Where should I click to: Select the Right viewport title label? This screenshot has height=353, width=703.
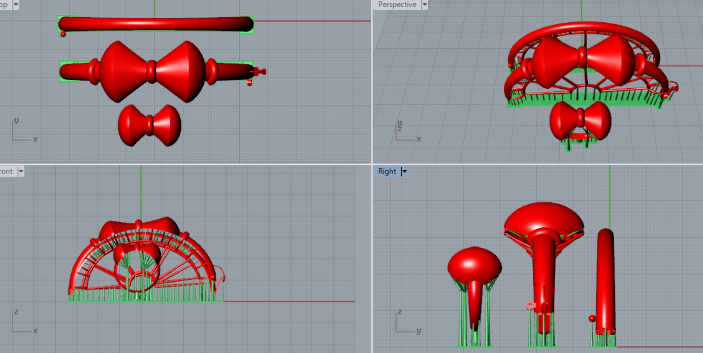387,171
